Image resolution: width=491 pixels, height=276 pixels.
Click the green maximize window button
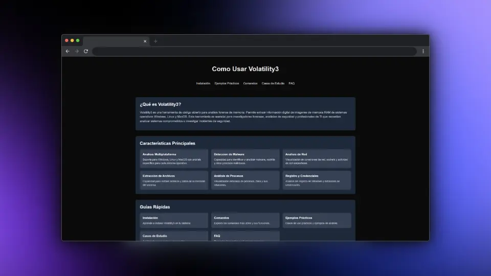[78, 40]
